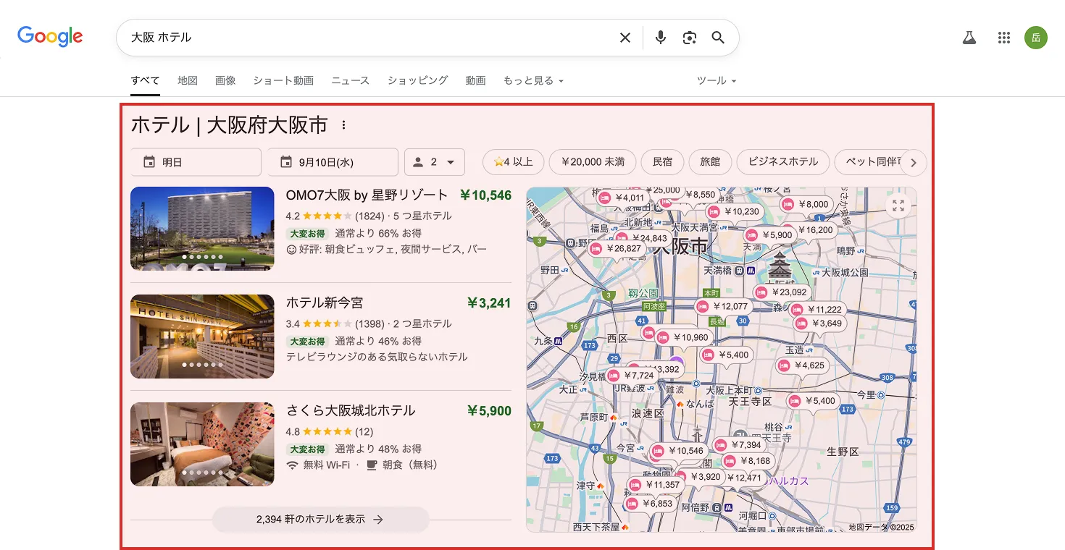This screenshot has width=1065, height=550.
Task: Open the さくら大阪城北ホテル room photo
Action: pos(202,444)
